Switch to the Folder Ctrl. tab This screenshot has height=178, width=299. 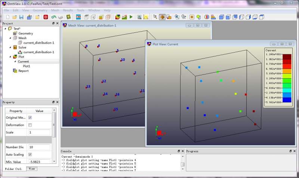click(13, 169)
